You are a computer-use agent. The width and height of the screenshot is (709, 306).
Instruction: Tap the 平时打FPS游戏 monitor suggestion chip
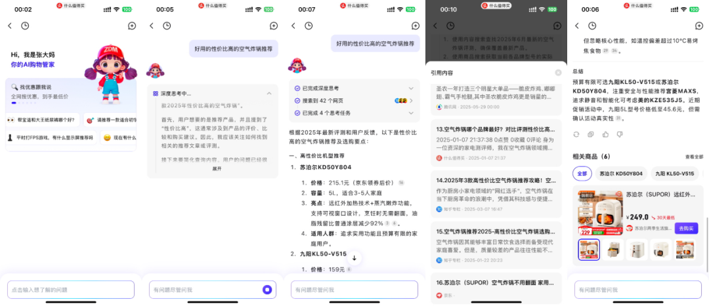pyautogui.click(x=51, y=138)
